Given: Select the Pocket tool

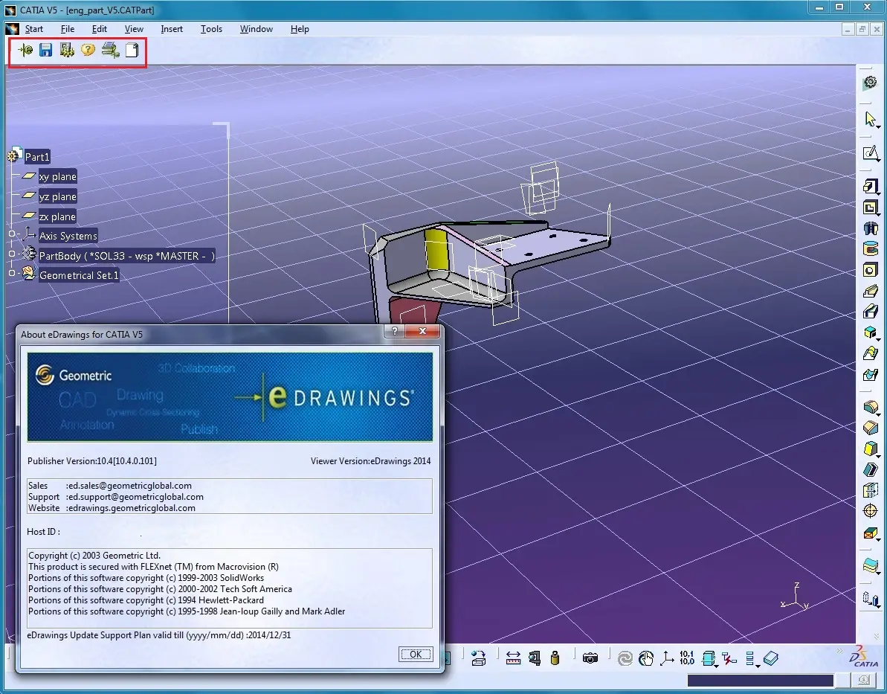Looking at the screenshot, I should pyautogui.click(x=870, y=208).
